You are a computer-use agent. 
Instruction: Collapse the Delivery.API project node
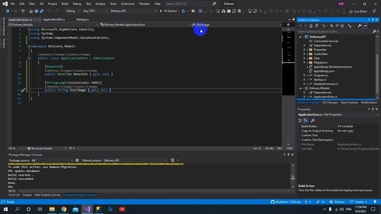(301, 37)
